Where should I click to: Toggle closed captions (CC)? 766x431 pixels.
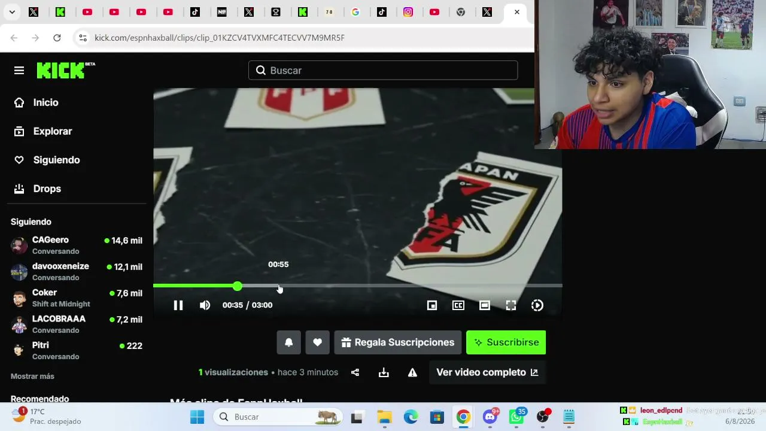[458, 305]
